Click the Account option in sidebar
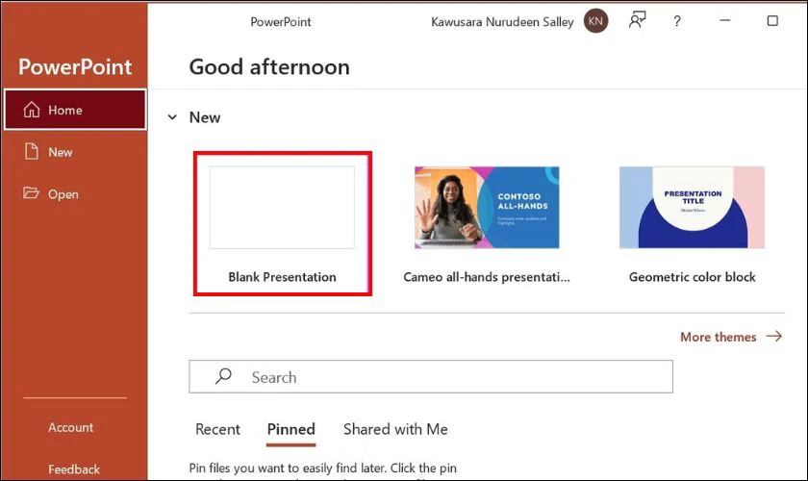The width and height of the screenshot is (808, 481). click(70, 427)
